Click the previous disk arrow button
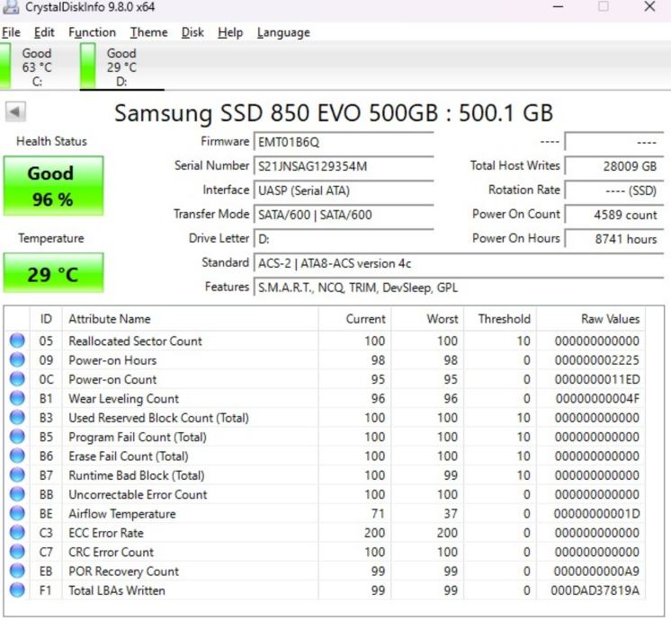Viewport: 671px width, 620px height. click(x=16, y=111)
